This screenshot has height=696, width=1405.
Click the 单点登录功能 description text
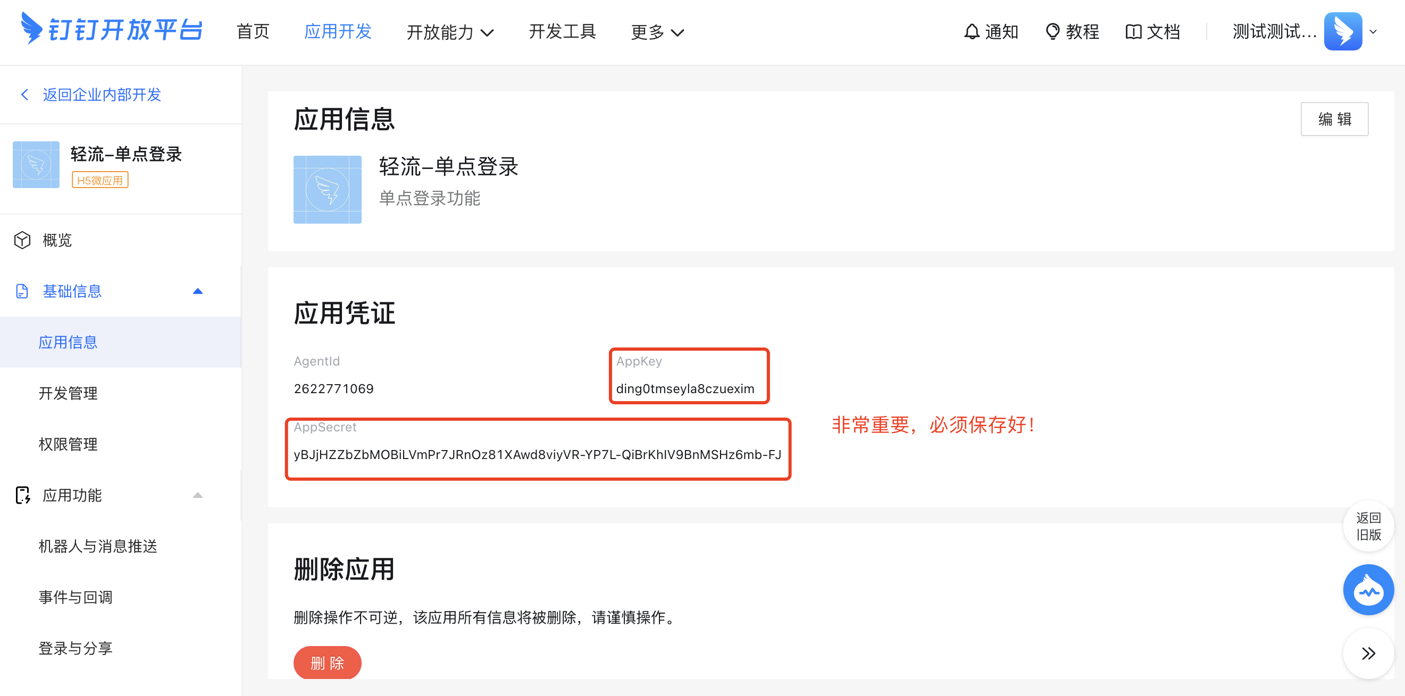click(x=430, y=198)
